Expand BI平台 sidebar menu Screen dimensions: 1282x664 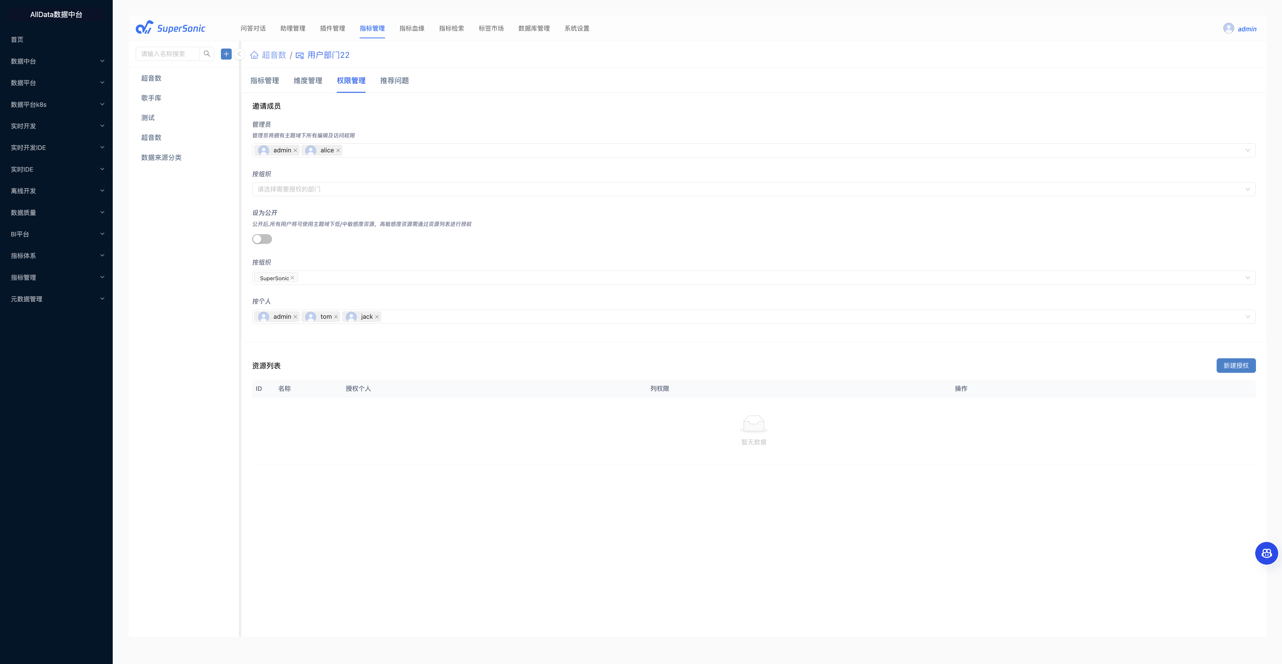click(56, 234)
